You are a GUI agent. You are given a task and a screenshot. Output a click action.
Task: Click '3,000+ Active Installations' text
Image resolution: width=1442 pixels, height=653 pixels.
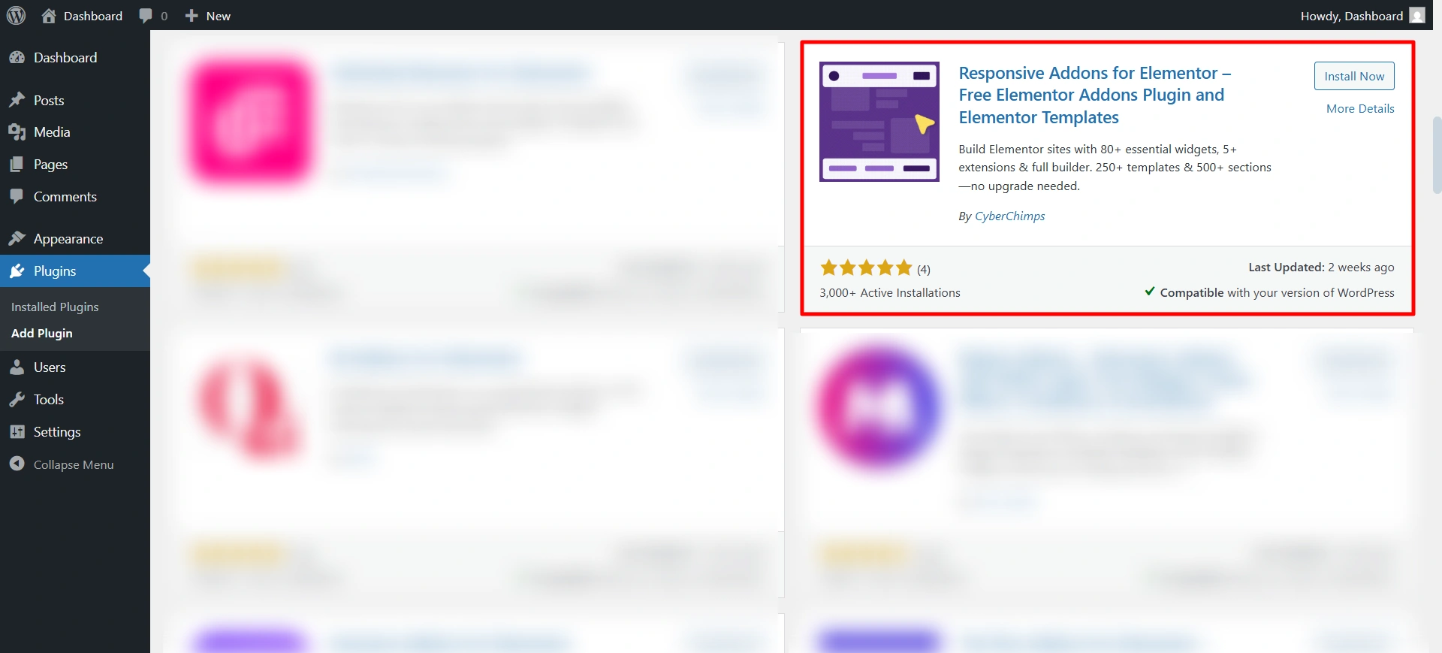coord(890,292)
